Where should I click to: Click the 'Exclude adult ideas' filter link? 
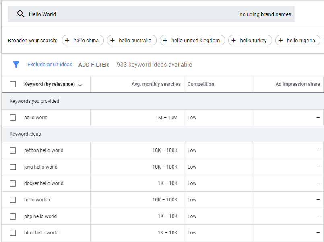point(50,65)
